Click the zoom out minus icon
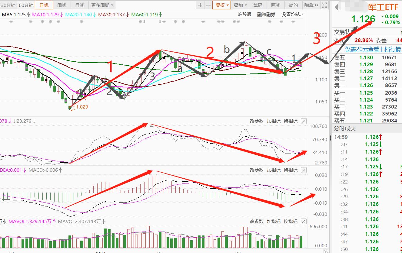402x253 pixels. [x=208, y=5]
